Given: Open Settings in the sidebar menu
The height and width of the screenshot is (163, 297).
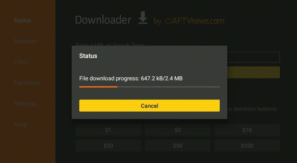Looking at the screenshot, I should pyautogui.click(x=25, y=104).
